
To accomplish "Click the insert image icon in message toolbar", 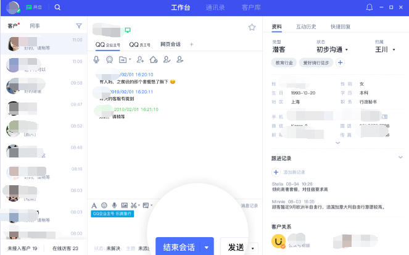I will [x=125, y=205].
